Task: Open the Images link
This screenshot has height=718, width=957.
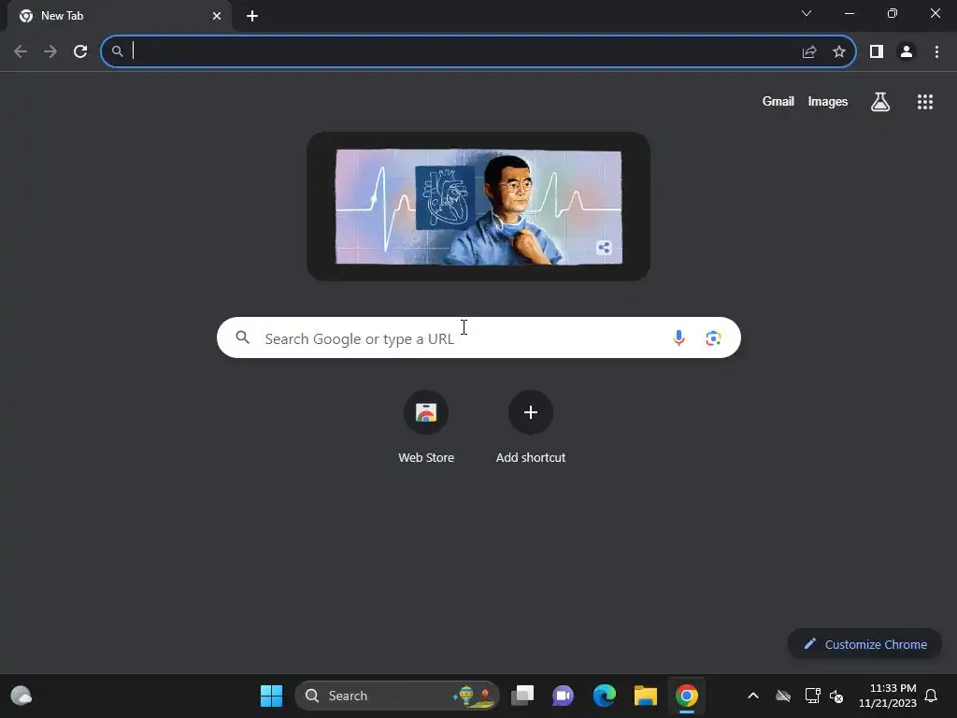Action: coord(828,101)
